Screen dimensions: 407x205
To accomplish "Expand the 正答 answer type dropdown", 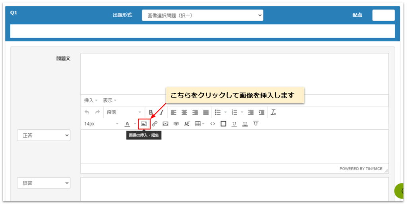I will click(x=43, y=135).
